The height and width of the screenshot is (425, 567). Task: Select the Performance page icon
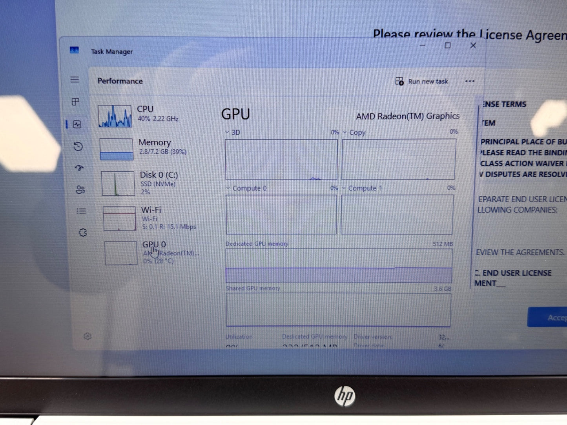[77, 125]
